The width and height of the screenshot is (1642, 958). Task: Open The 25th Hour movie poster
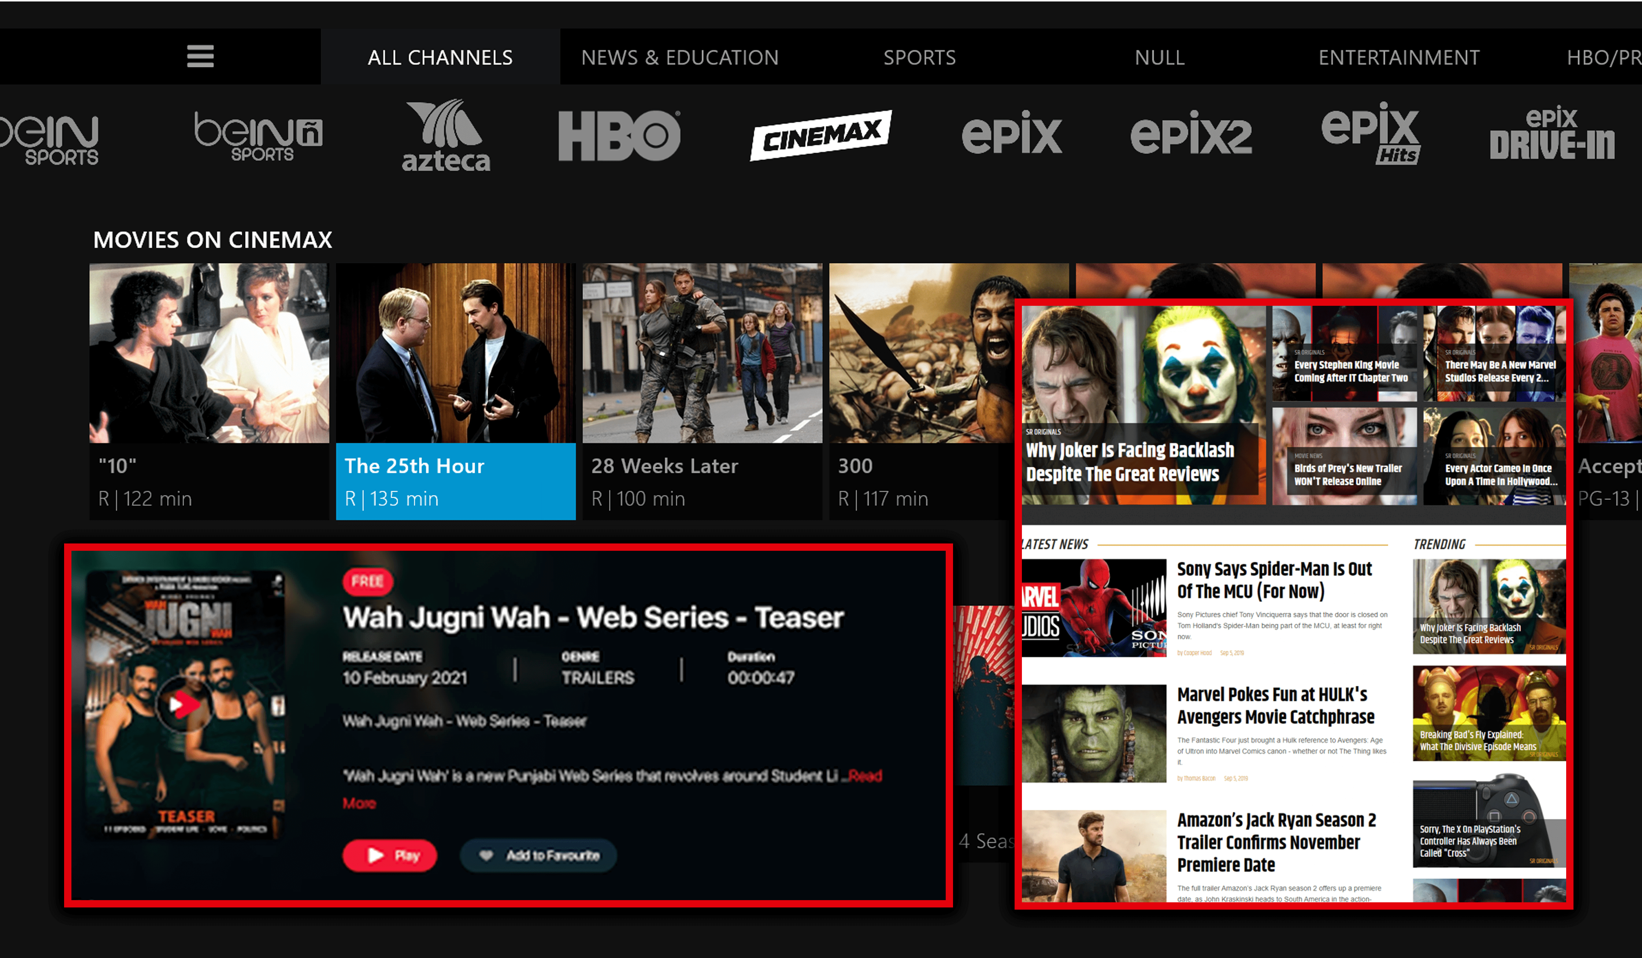(455, 353)
